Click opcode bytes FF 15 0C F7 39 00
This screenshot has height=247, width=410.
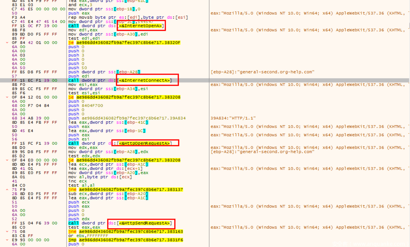click(35, 26)
